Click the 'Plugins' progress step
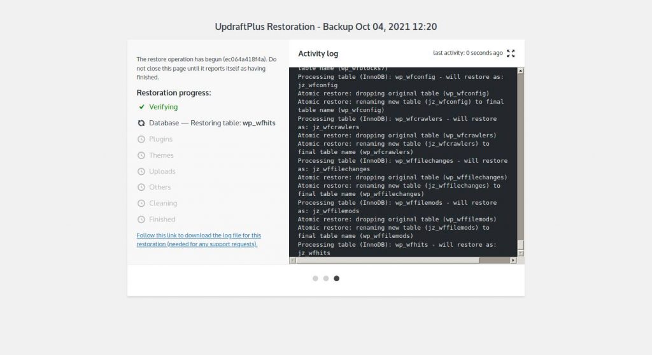The image size is (652, 355). point(160,139)
